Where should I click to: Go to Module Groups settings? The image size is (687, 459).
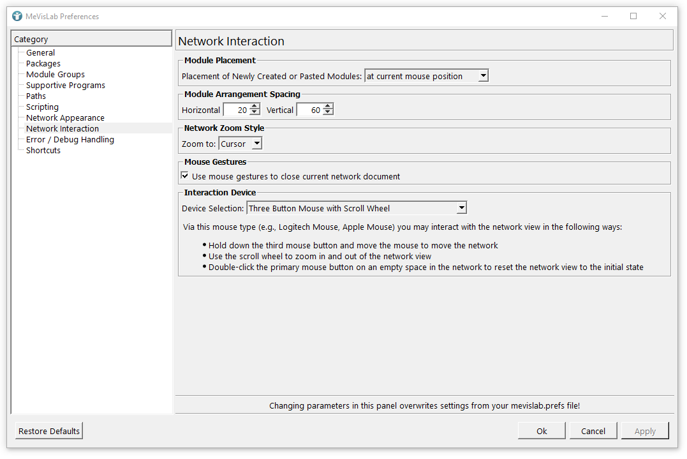[55, 75]
